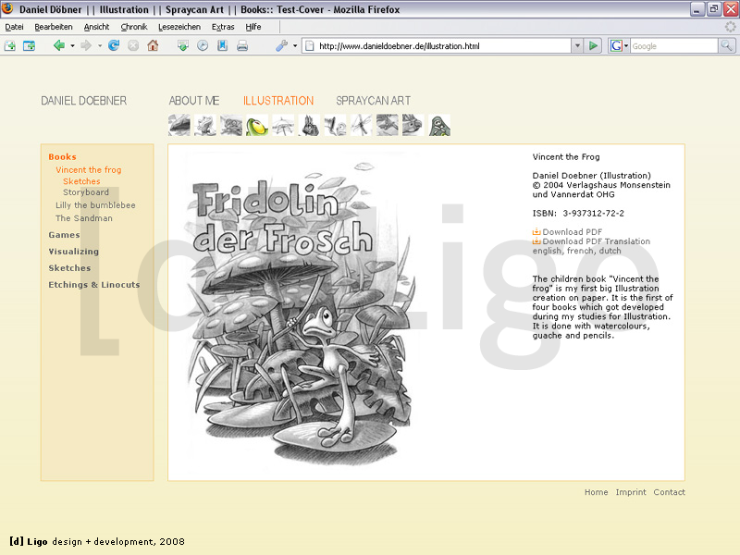This screenshot has height=555, width=740.
Task: Go to the home page icon
Action: coord(153,45)
